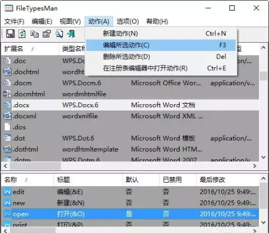The image size is (269, 233).
Task: Select the edit action name
Action: point(19,191)
